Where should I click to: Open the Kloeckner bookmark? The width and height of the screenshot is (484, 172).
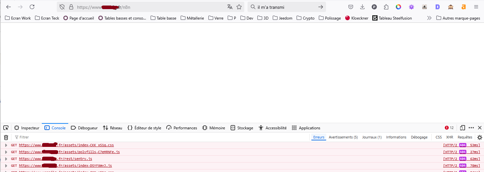pyautogui.click(x=357, y=18)
